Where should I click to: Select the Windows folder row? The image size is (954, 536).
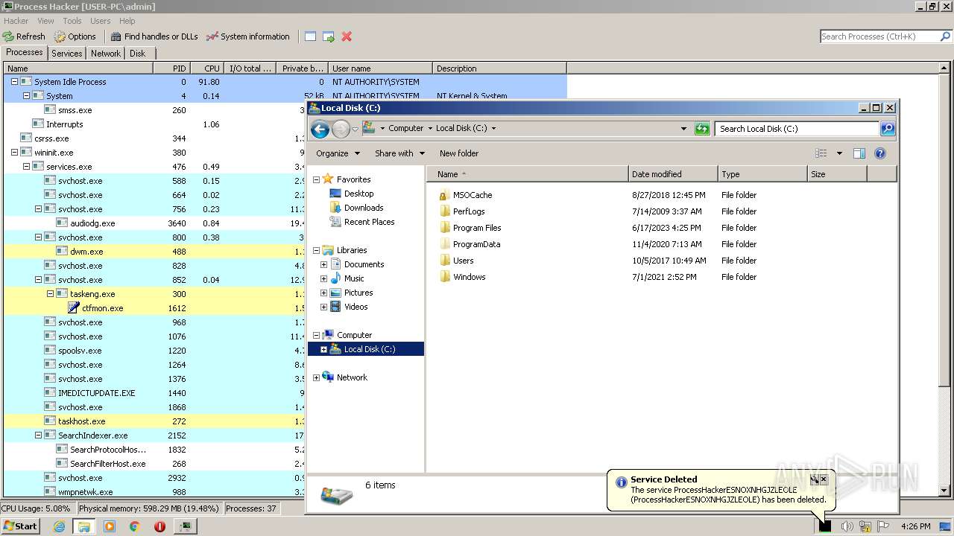pyautogui.click(x=469, y=277)
